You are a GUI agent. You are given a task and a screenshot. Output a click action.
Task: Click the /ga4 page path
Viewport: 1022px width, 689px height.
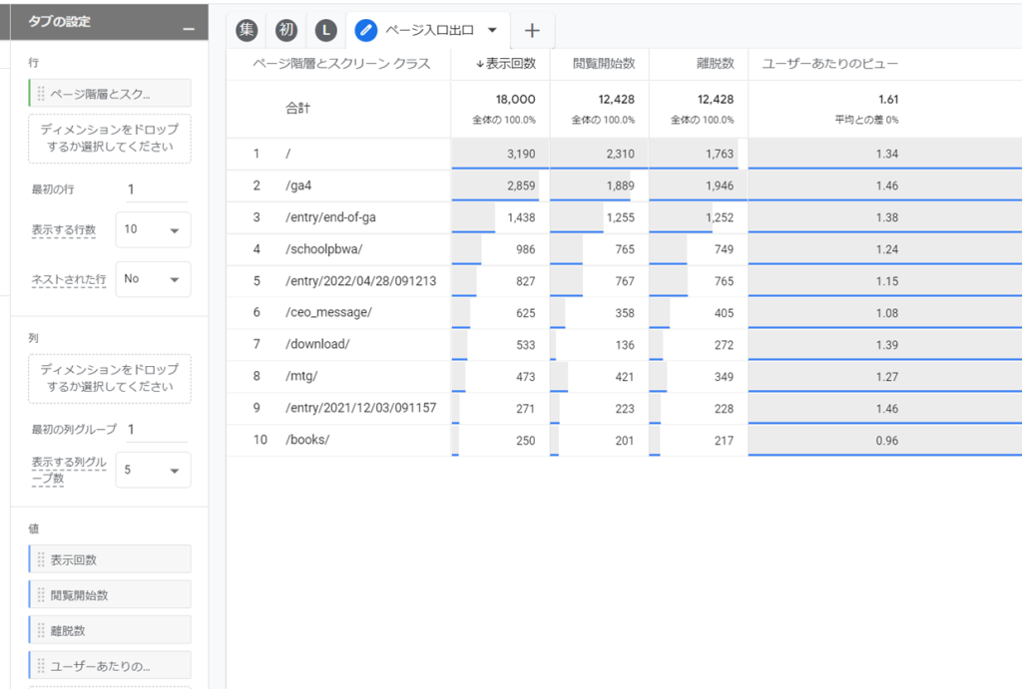click(298, 185)
